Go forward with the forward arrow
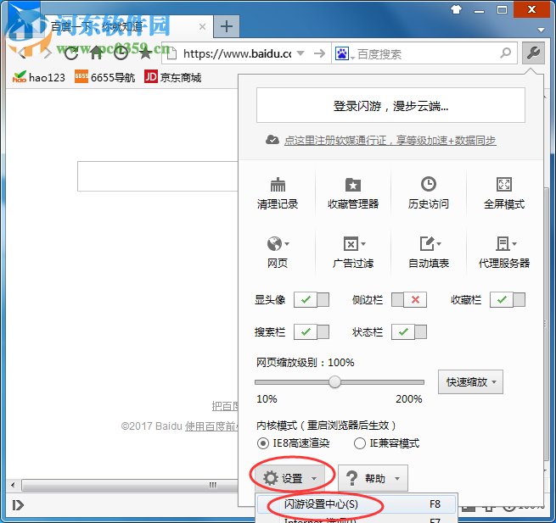Screen dimensions: 556x523 click(x=48, y=53)
